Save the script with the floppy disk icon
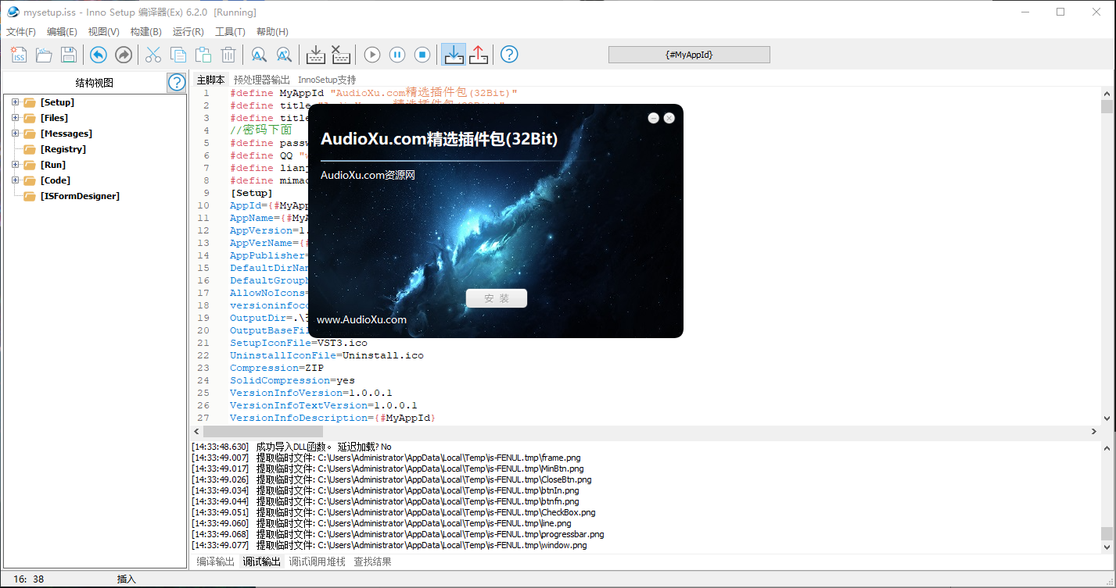Viewport: 1116px width, 588px height. coord(69,55)
